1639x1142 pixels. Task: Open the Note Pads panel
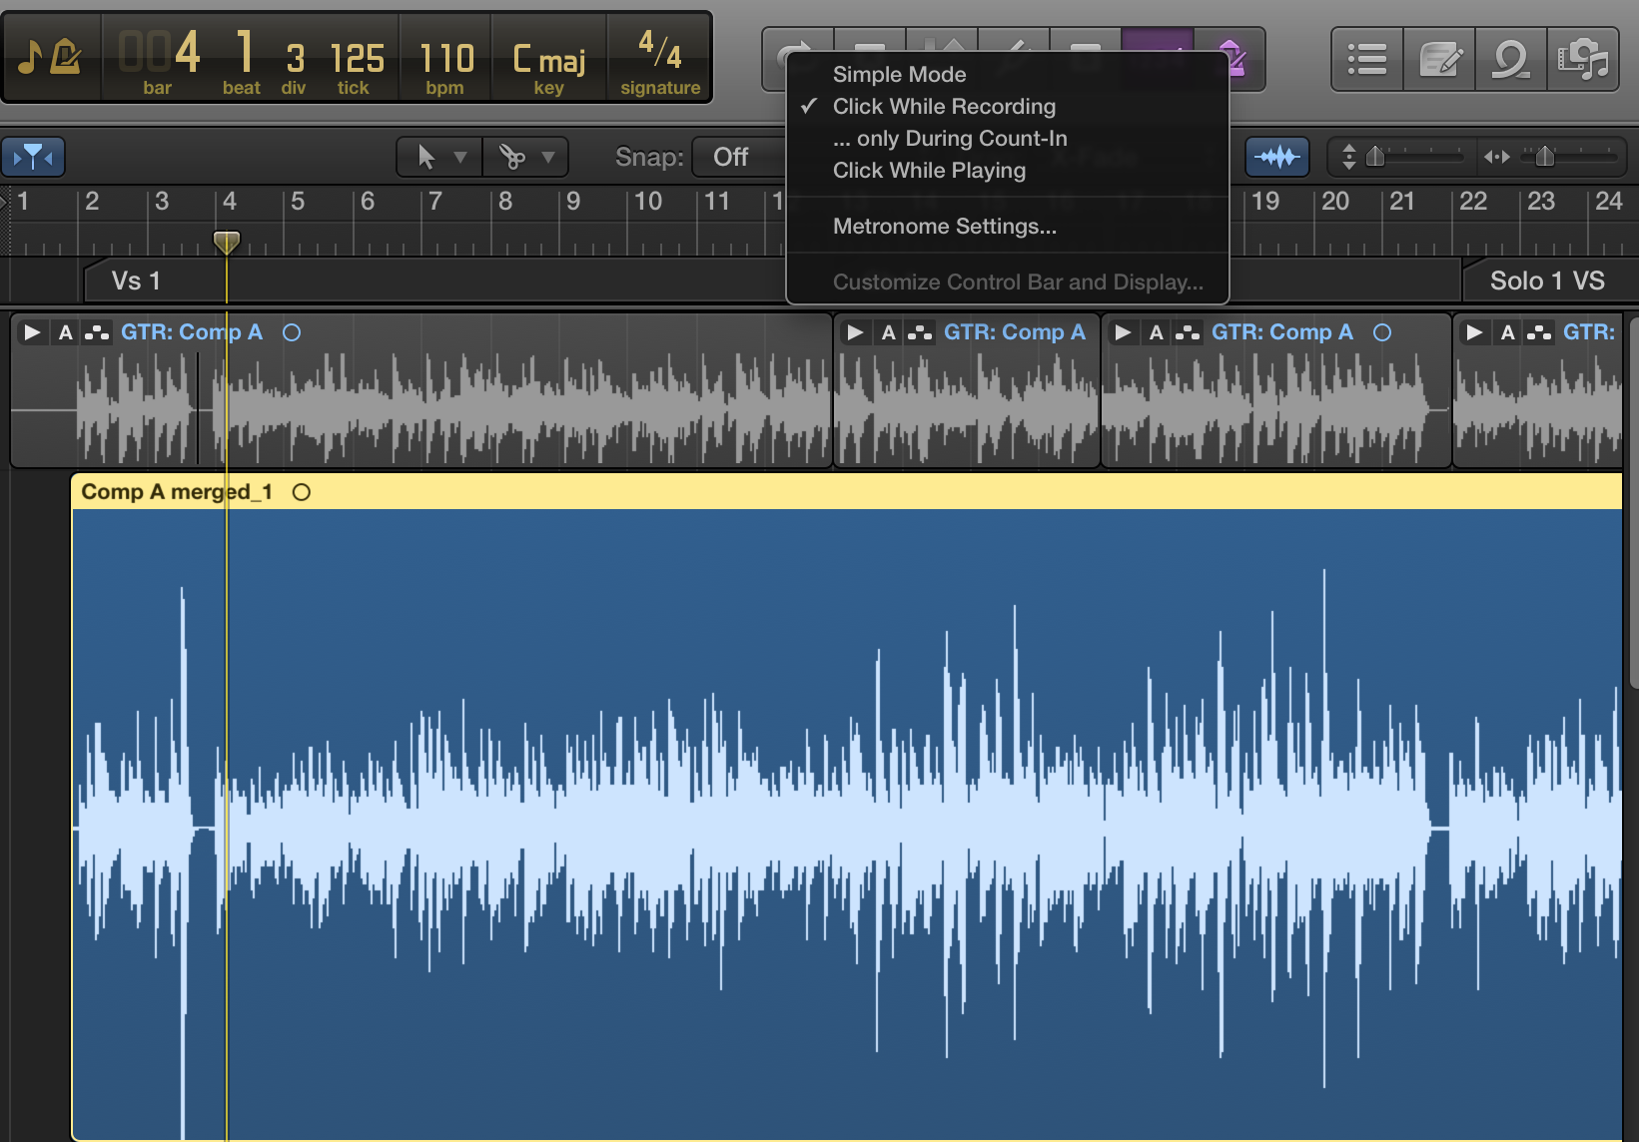(1439, 60)
